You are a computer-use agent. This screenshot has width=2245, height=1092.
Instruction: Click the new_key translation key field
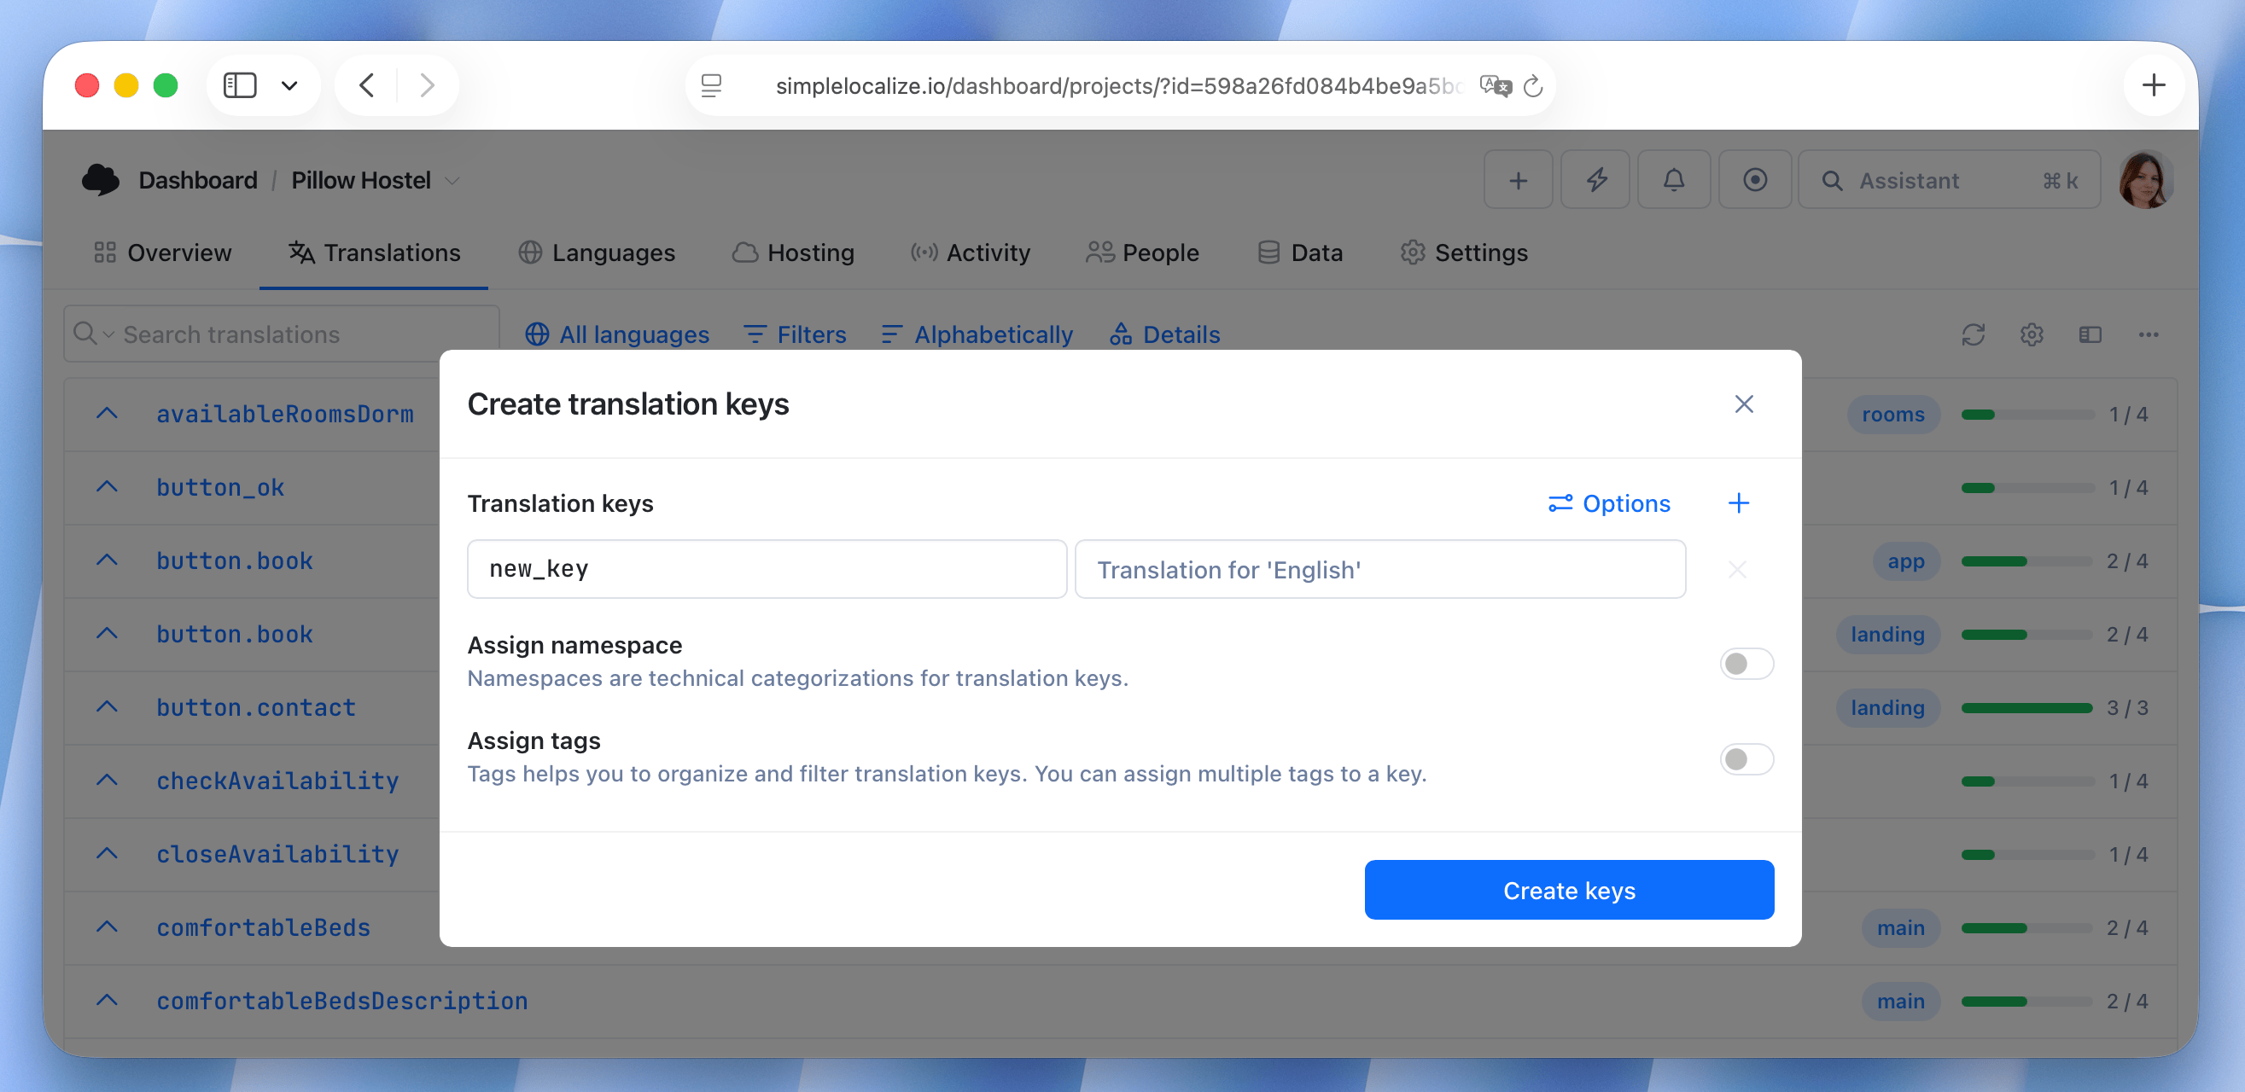coord(767,570)
